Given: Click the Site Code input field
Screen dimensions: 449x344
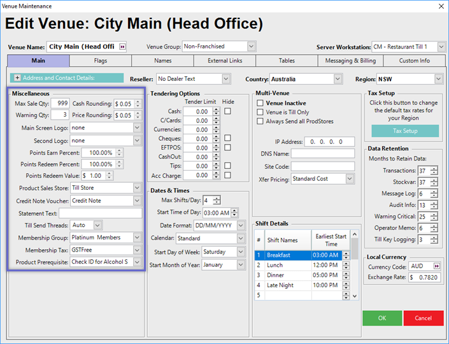Looking at the screenshot, I should point(323,166).
